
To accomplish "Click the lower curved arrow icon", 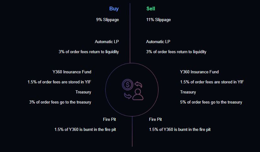I will [x=128, y=96].
